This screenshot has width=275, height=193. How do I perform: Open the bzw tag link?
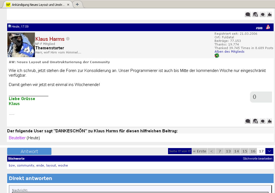click(x=12, y=165)
